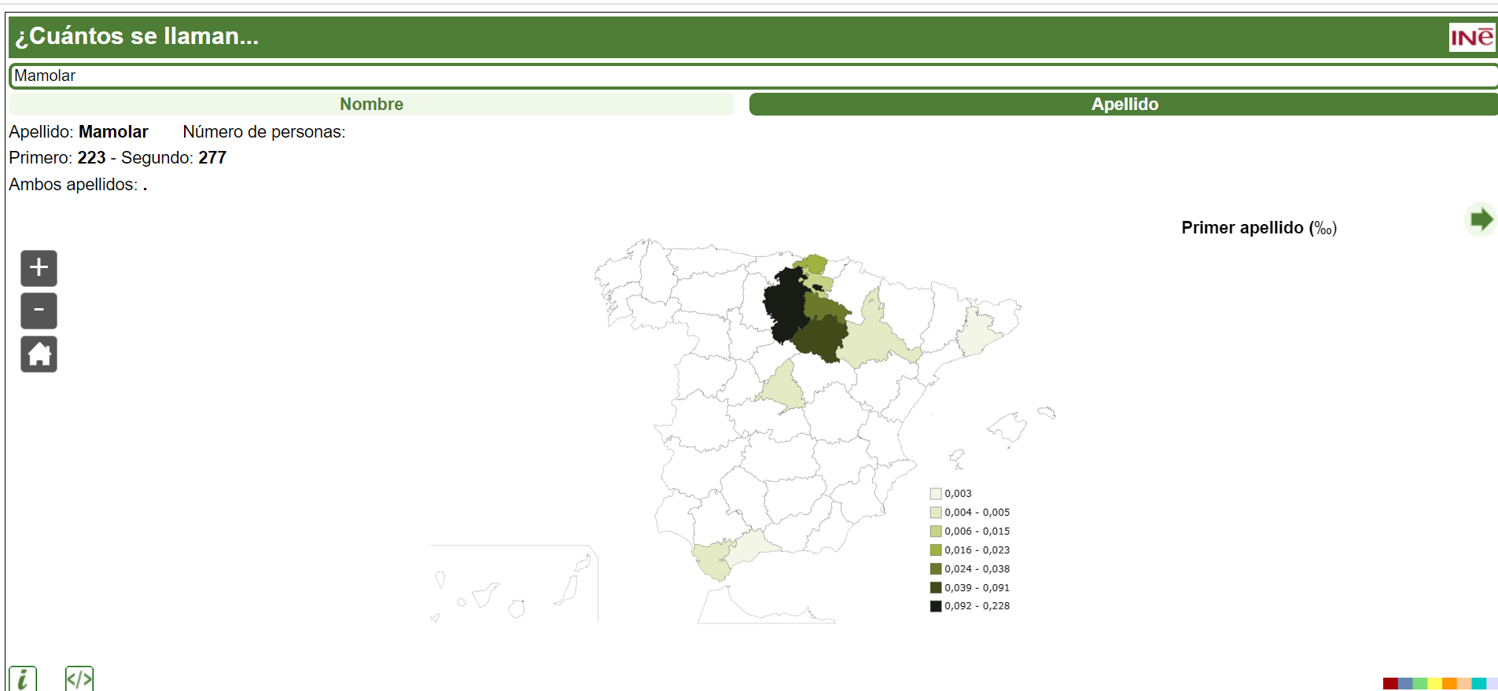Select the orange color swatch
The height and width of the screenshot is (691, 1498).
1449,684
